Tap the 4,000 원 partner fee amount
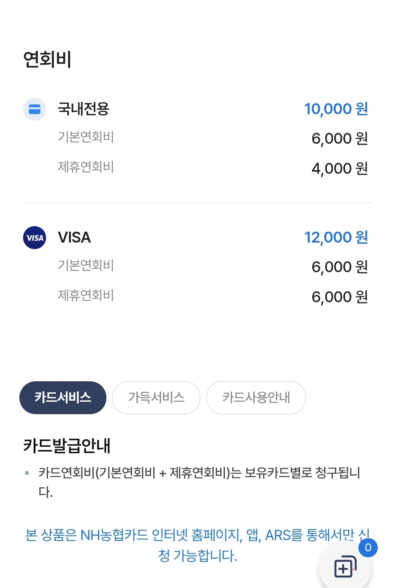395x588 pixels. pyautogui.click(x=340, y=169)
